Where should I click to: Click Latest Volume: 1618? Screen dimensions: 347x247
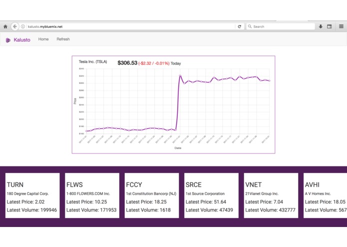point(148,210)
